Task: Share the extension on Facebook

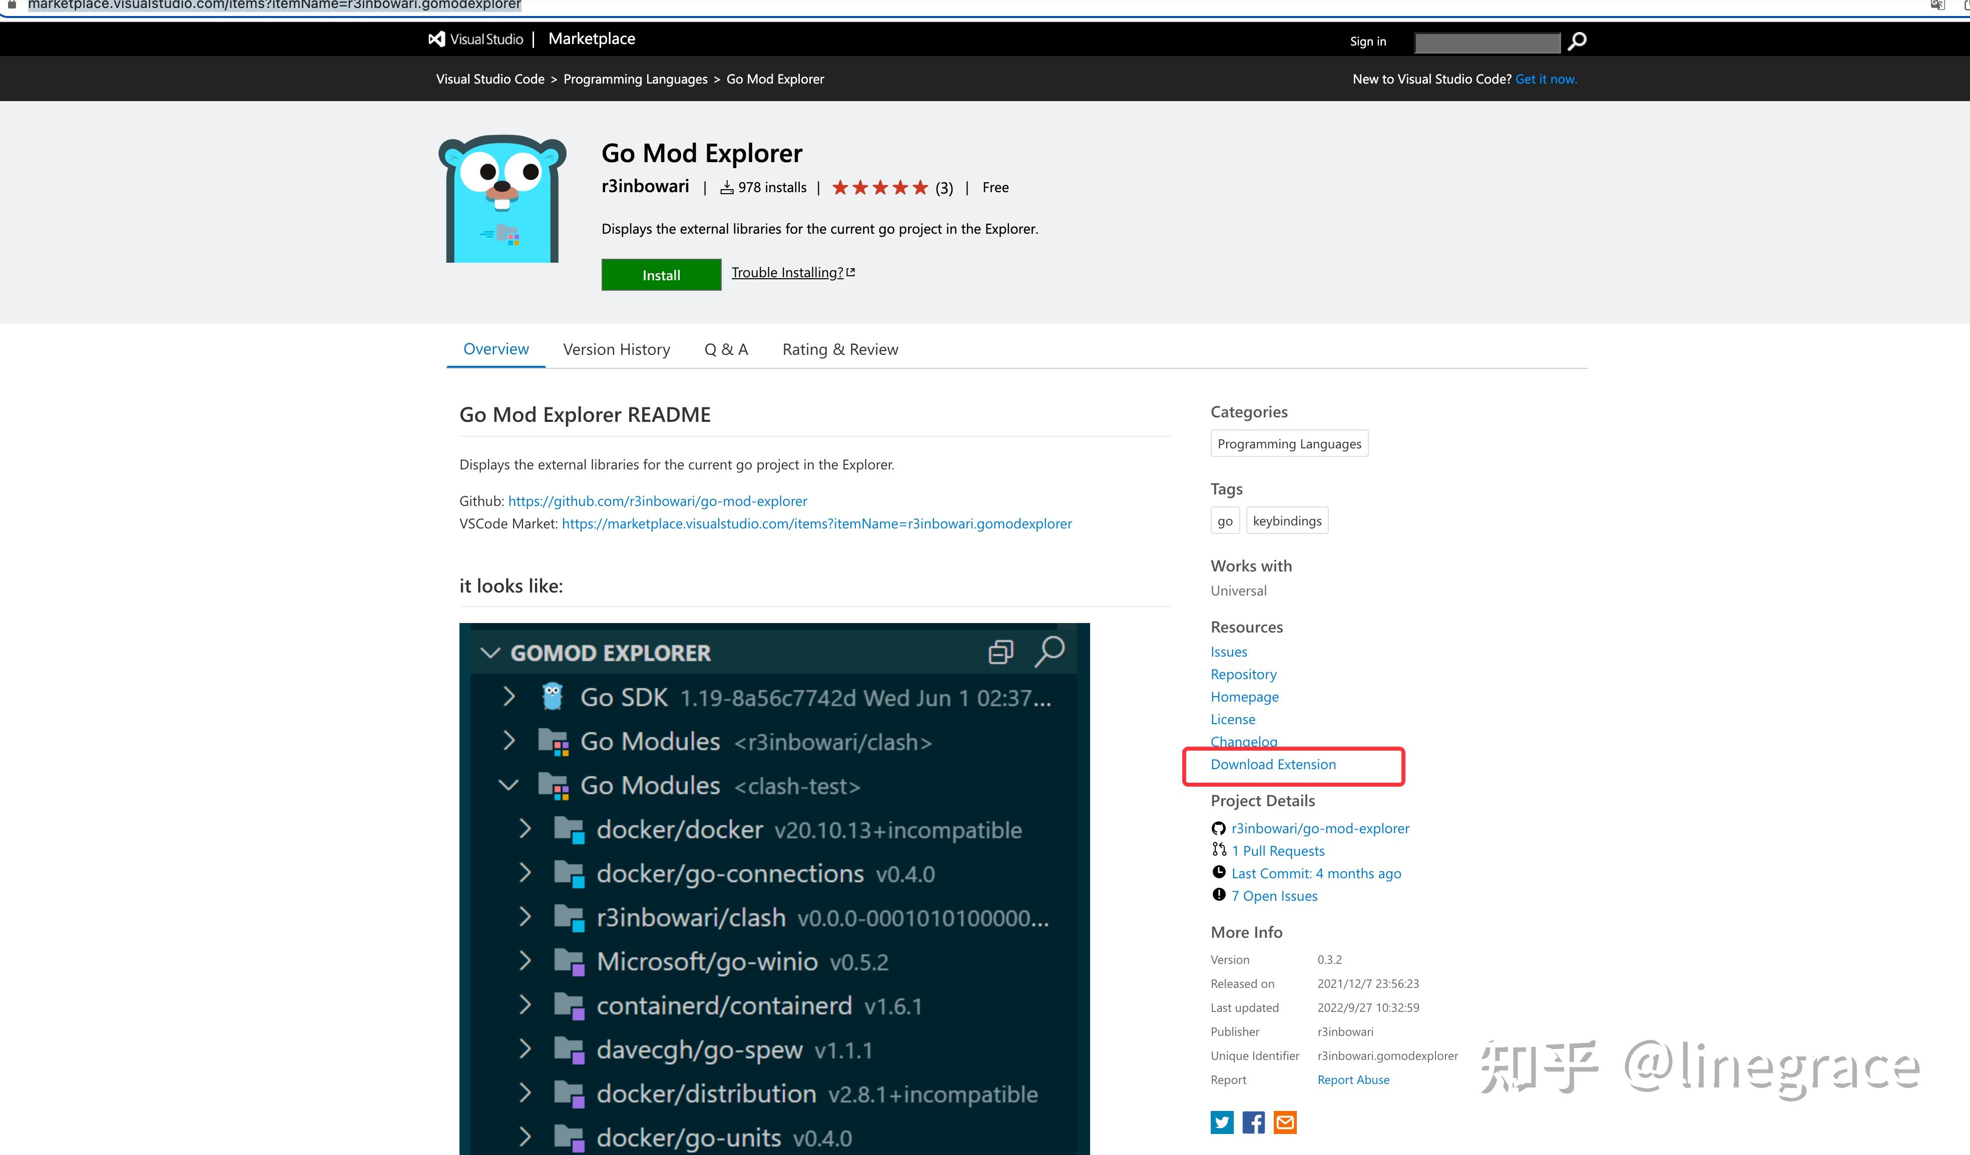Action: click(x=1253, y=1122)
